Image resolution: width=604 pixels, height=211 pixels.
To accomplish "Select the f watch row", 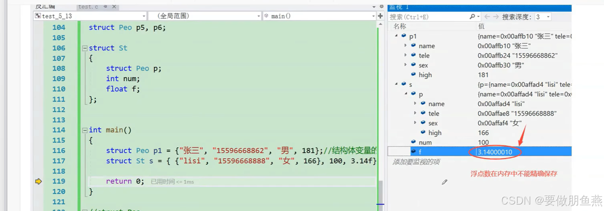I will tap(479, 152).
